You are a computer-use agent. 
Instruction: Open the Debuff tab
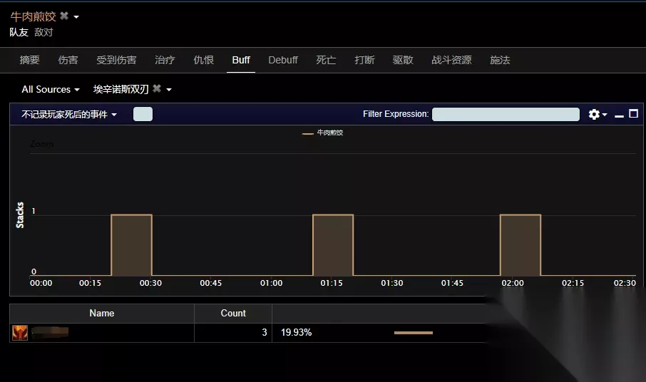click(283, 60)
